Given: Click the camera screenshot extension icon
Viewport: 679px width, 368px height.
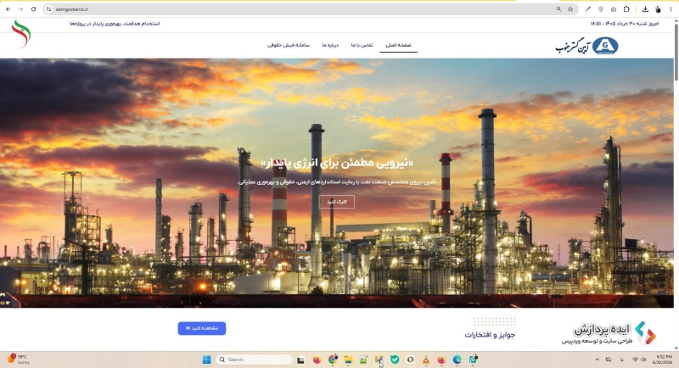Looking at the screenshot, I should [x=614, y=9].
